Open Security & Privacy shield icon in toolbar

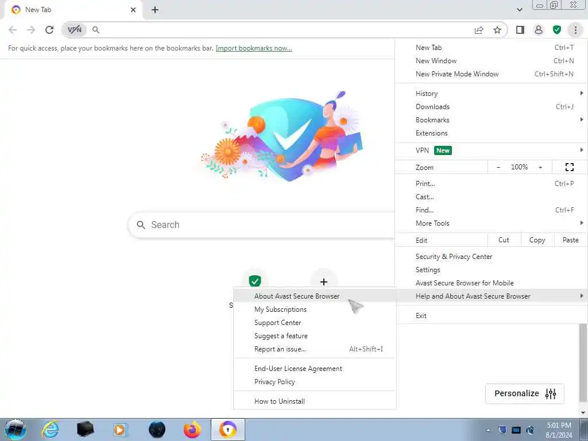pos(557,30)
